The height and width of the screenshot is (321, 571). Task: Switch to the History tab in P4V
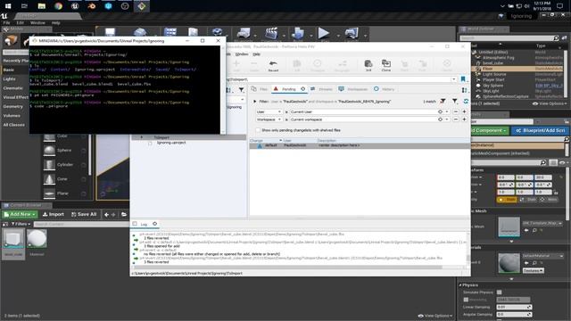point(385,89)
